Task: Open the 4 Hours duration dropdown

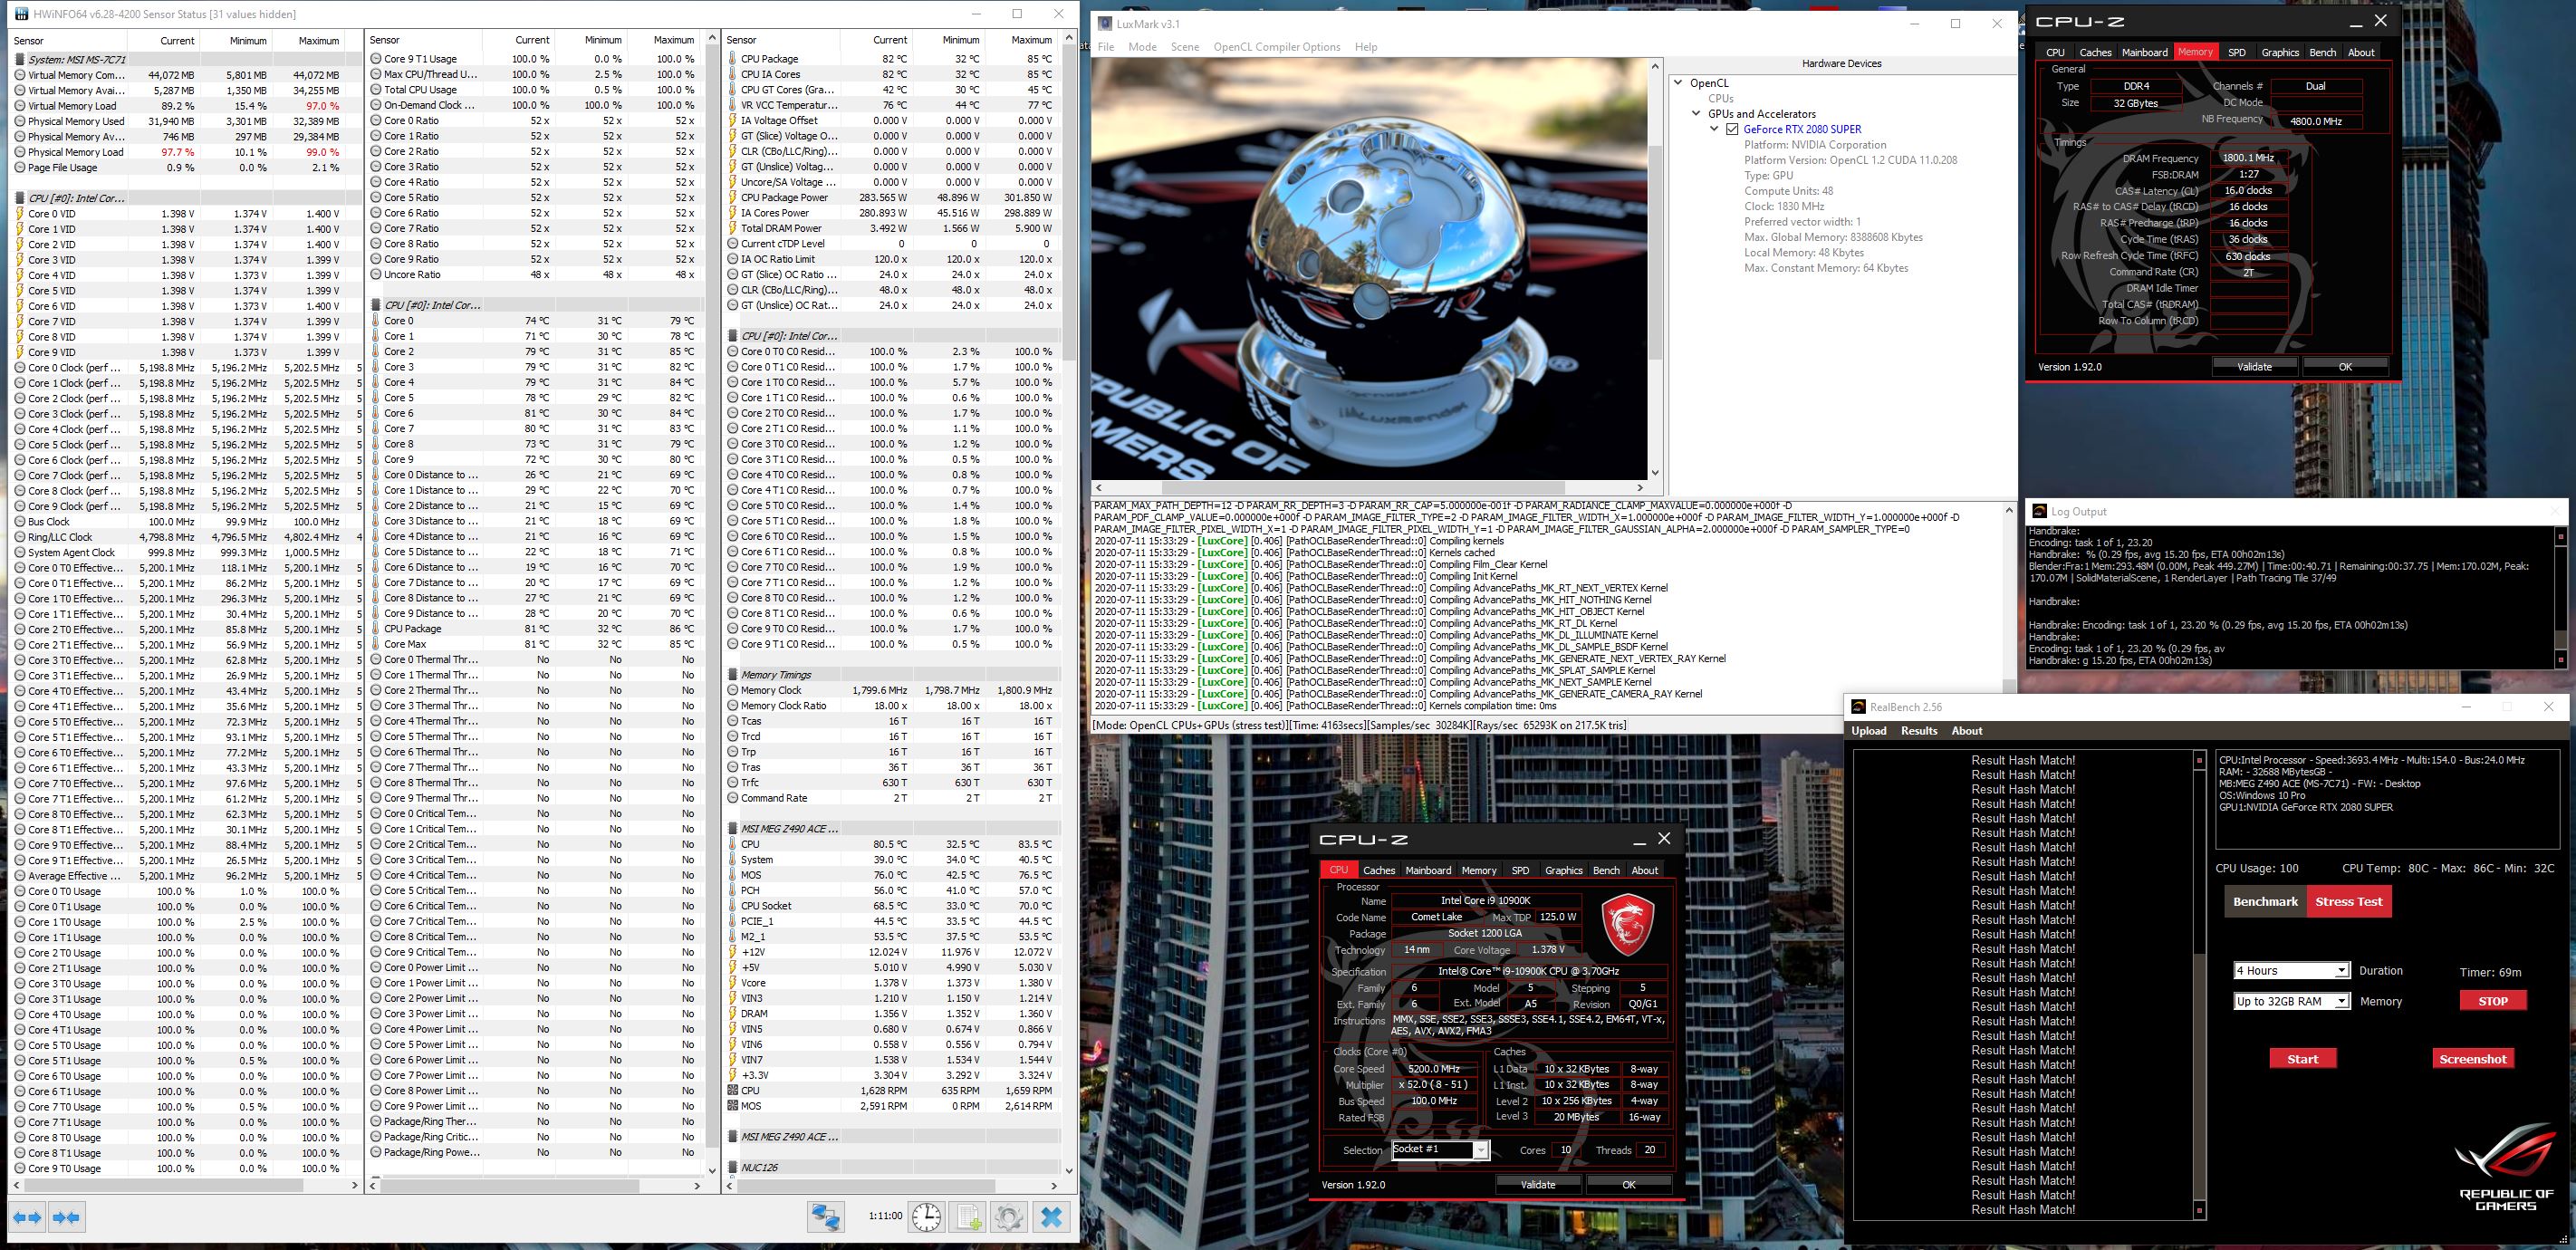Action: 2341,971
